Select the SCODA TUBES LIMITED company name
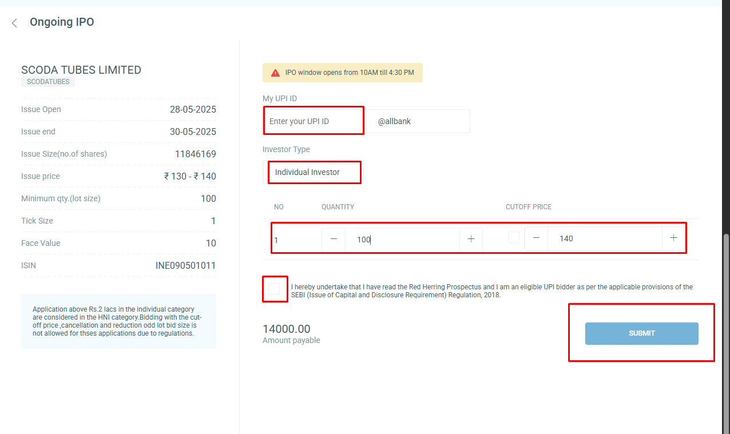 tap(81, 70)
